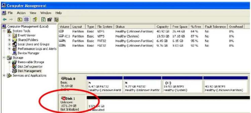The width and height of the screenshot is (251, 113).
Task: Open the File menu
Action: (x=10, y=13)
